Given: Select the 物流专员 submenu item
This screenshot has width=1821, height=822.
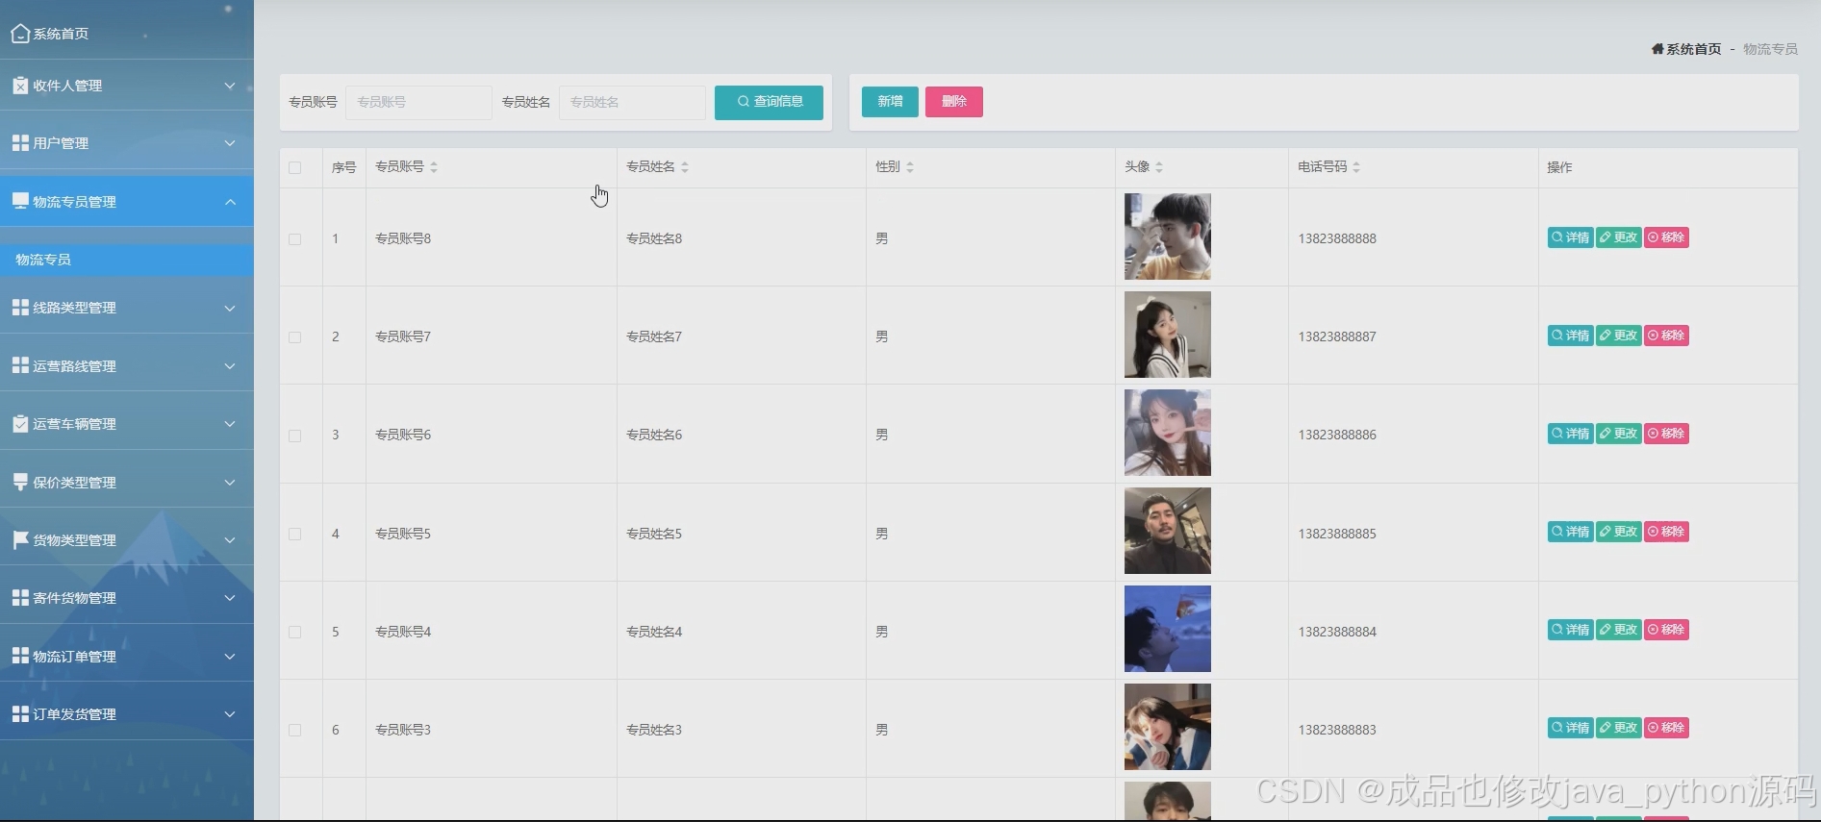Looking at the screenshot, I should click(126, 260).
